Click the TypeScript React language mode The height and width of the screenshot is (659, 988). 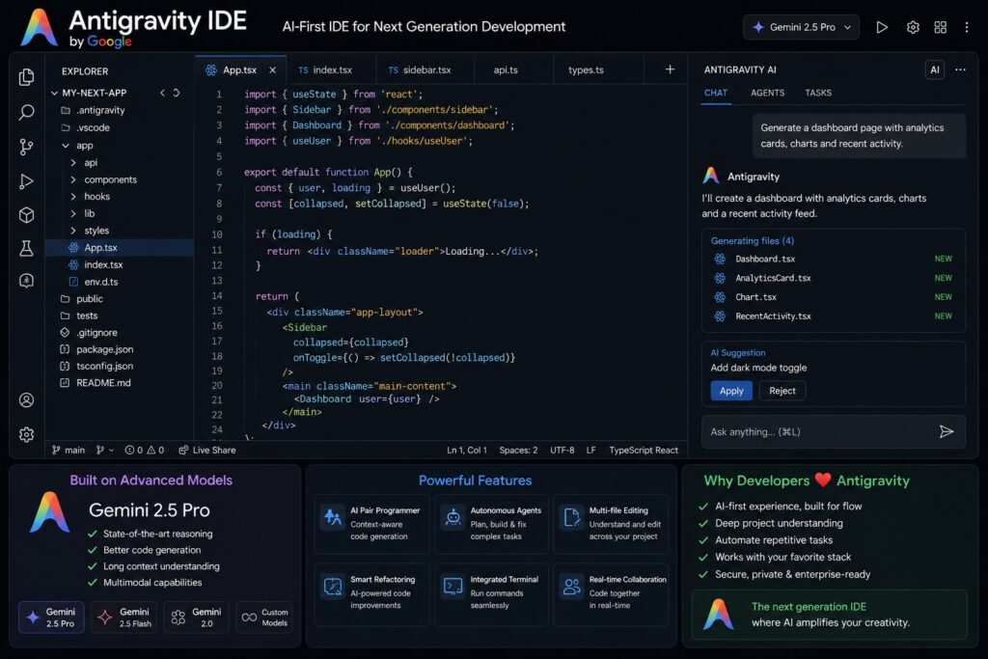pyautogui.click(x=644, y=450)
